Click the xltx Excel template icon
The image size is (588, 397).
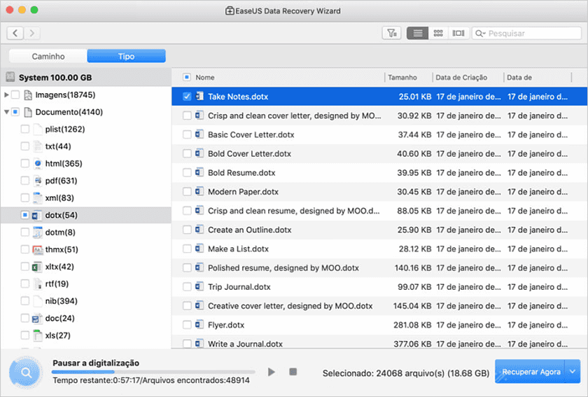point(36,267)
